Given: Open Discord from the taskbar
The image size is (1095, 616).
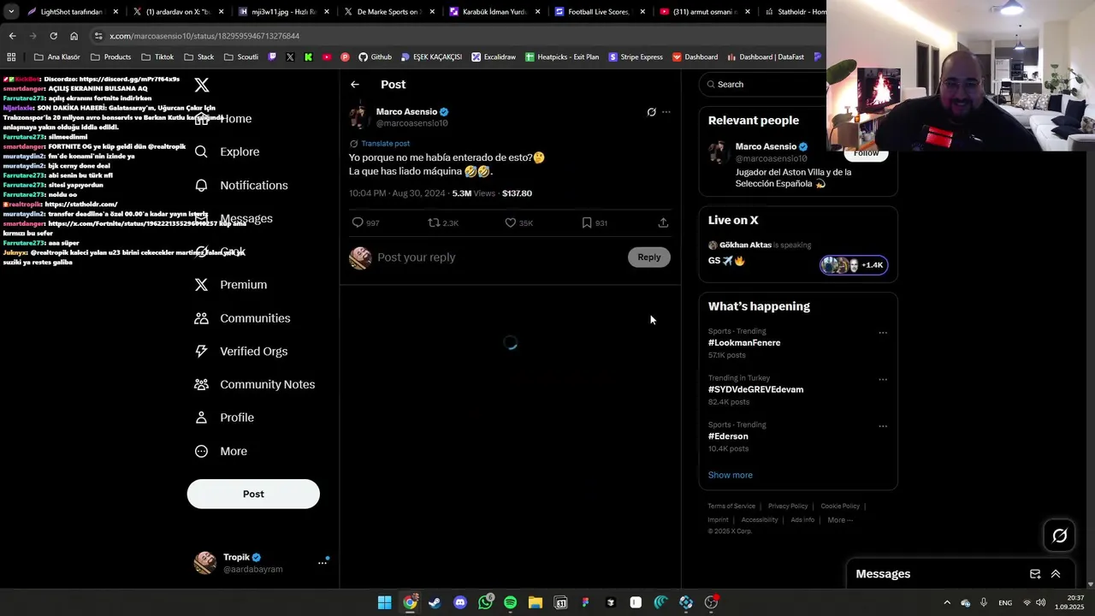Looking at the screenshot, I should click(460, 602).
